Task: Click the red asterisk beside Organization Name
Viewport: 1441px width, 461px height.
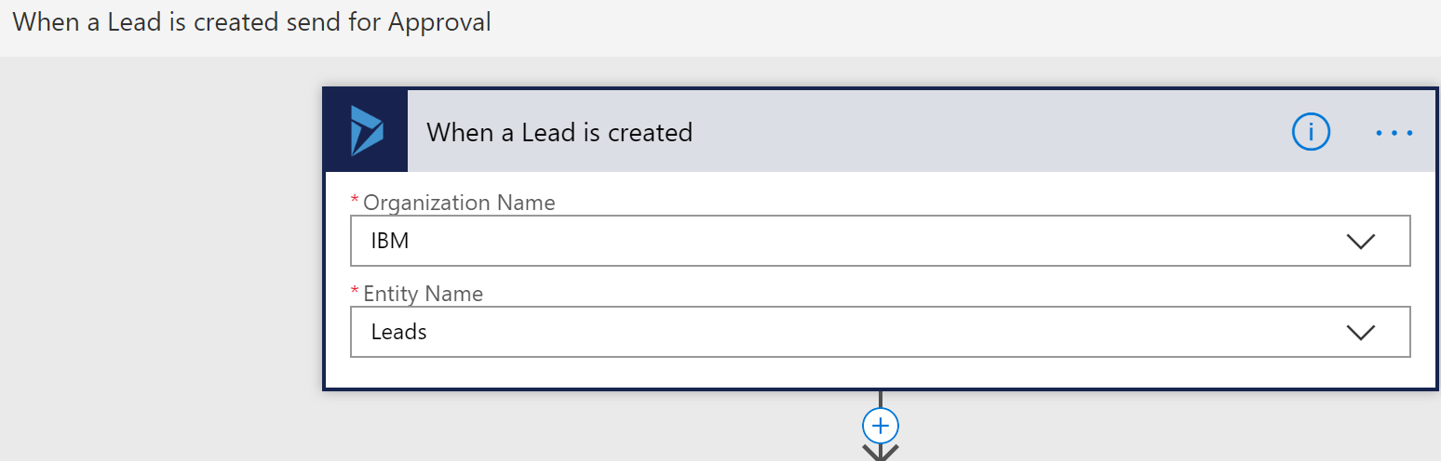Action: [x=354, y=202]
